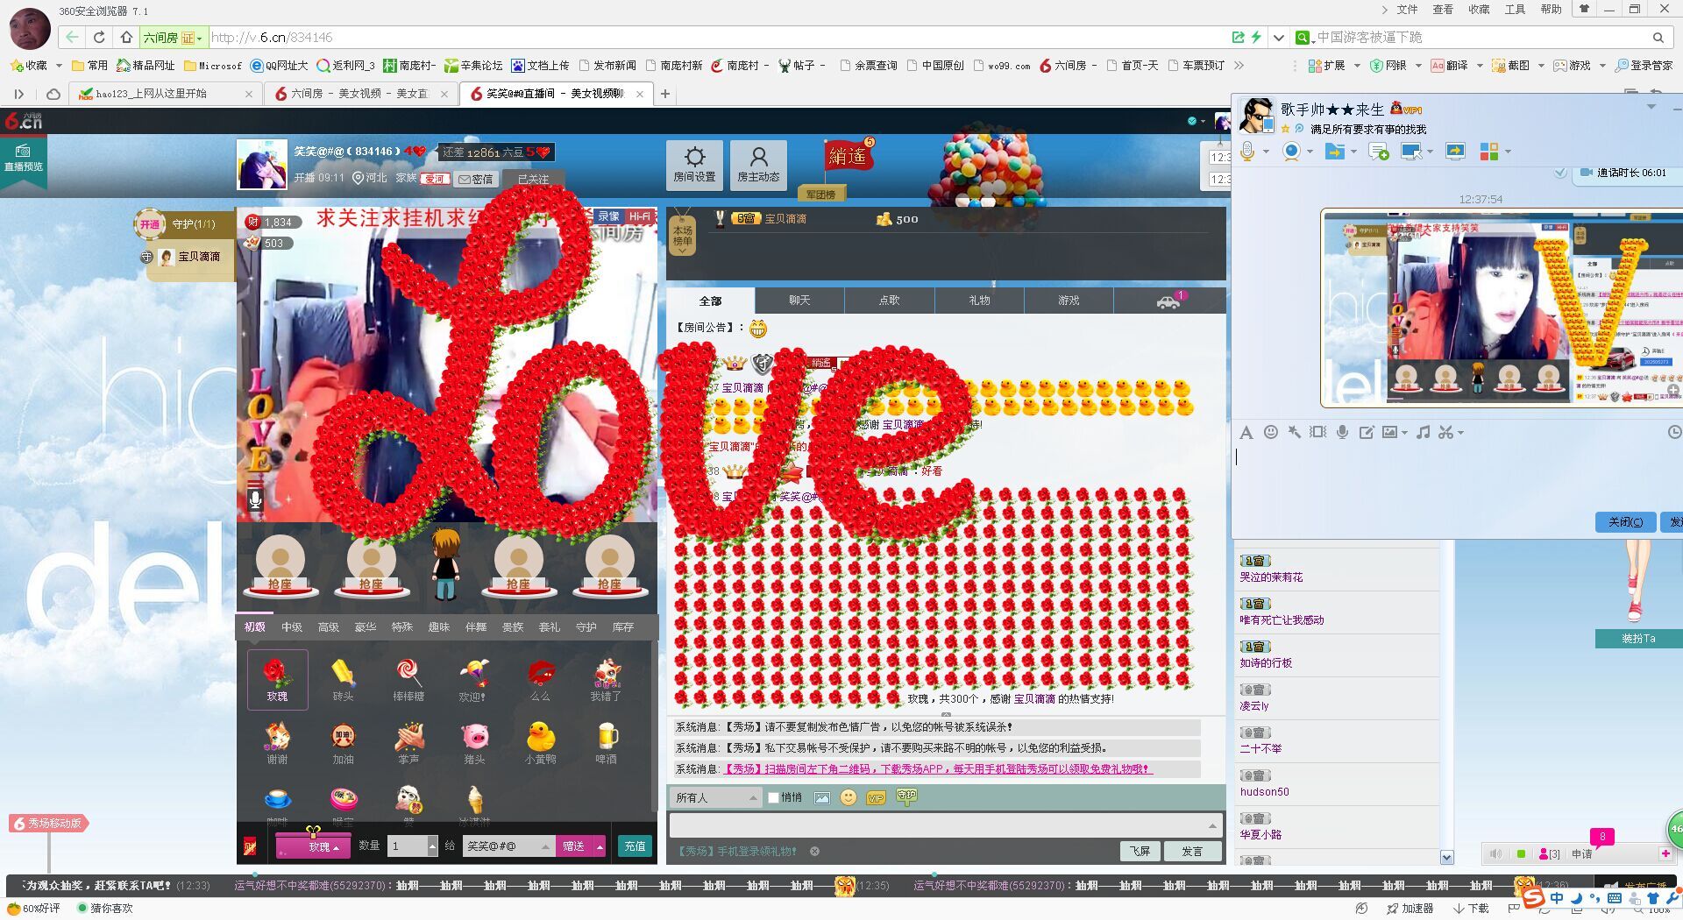The height and width of the screenshot is (920, 1683).
Task: Click 关闭(C) in QQ chat window
Action: point(1625,521)
